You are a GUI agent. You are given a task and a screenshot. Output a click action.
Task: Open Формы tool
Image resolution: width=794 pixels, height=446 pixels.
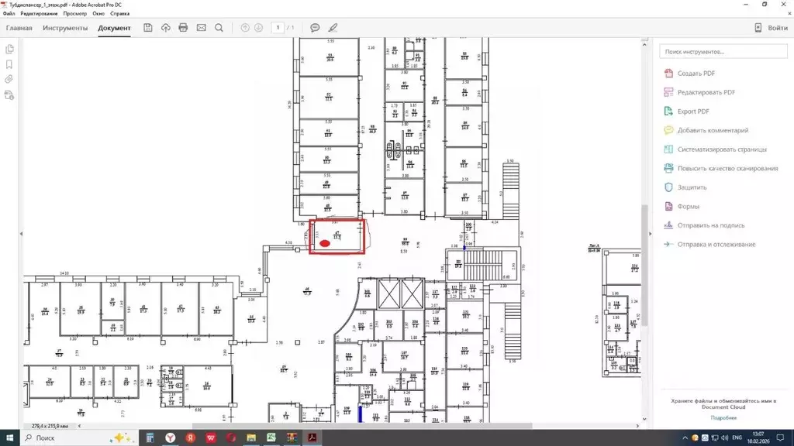click(x=681, y=206)
